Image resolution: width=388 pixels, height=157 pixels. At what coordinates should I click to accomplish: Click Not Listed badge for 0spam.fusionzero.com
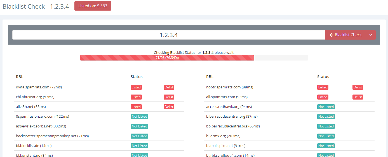[139, 117]
